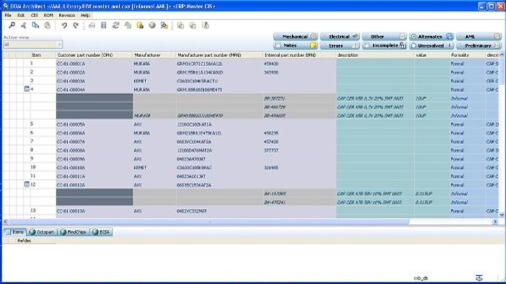Click the cis_db status bar label
Screen dimensions: 506x284
(421, 278)
